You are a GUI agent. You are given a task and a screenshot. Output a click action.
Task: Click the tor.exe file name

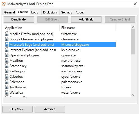[66, 87]
